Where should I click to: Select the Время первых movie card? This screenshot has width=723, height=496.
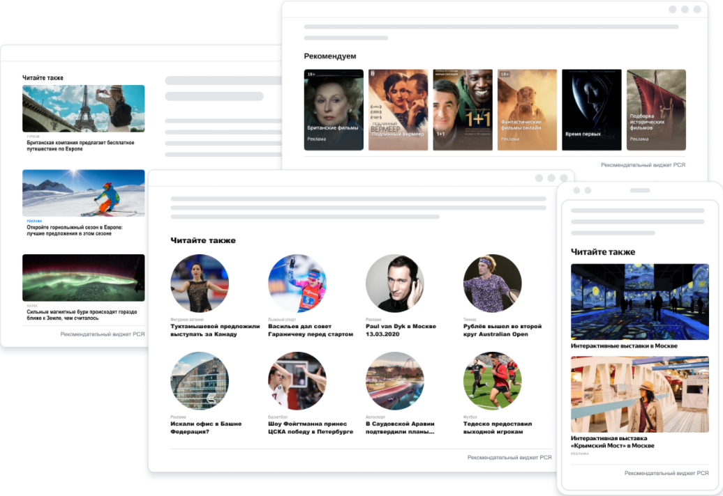click(x=591, y=109)
